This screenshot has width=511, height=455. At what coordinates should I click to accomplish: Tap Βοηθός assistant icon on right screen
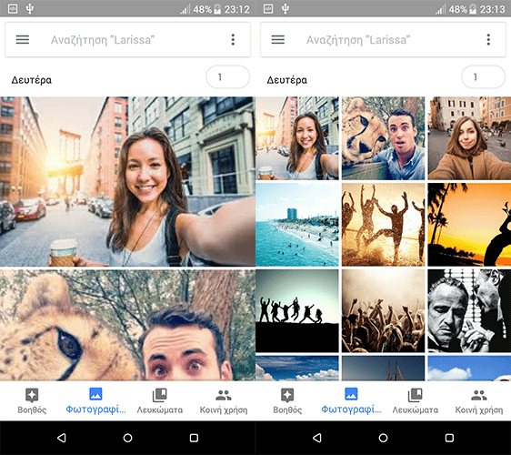(287, 401)
